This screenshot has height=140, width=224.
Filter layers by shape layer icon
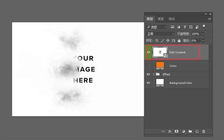(191, 27)
